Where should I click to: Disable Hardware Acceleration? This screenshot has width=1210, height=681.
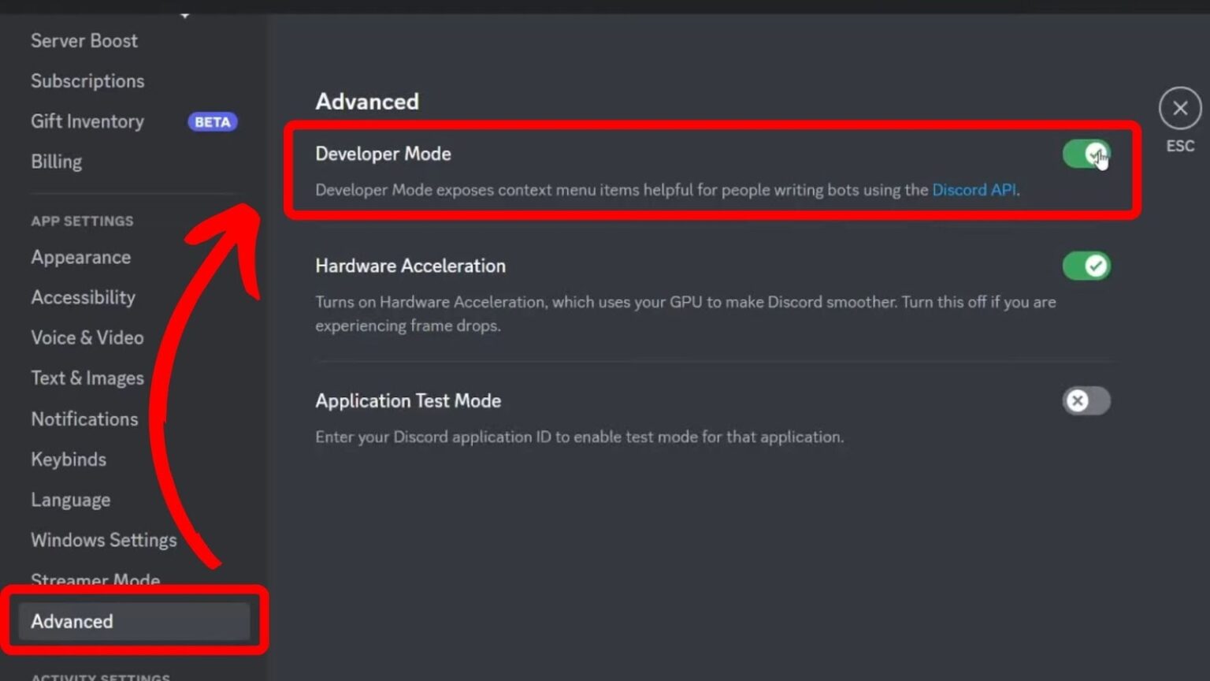click(x=1087, y=266)
